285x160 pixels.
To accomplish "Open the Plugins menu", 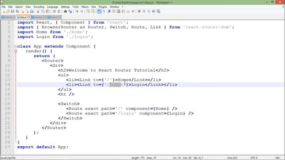I will pos(103,7).
